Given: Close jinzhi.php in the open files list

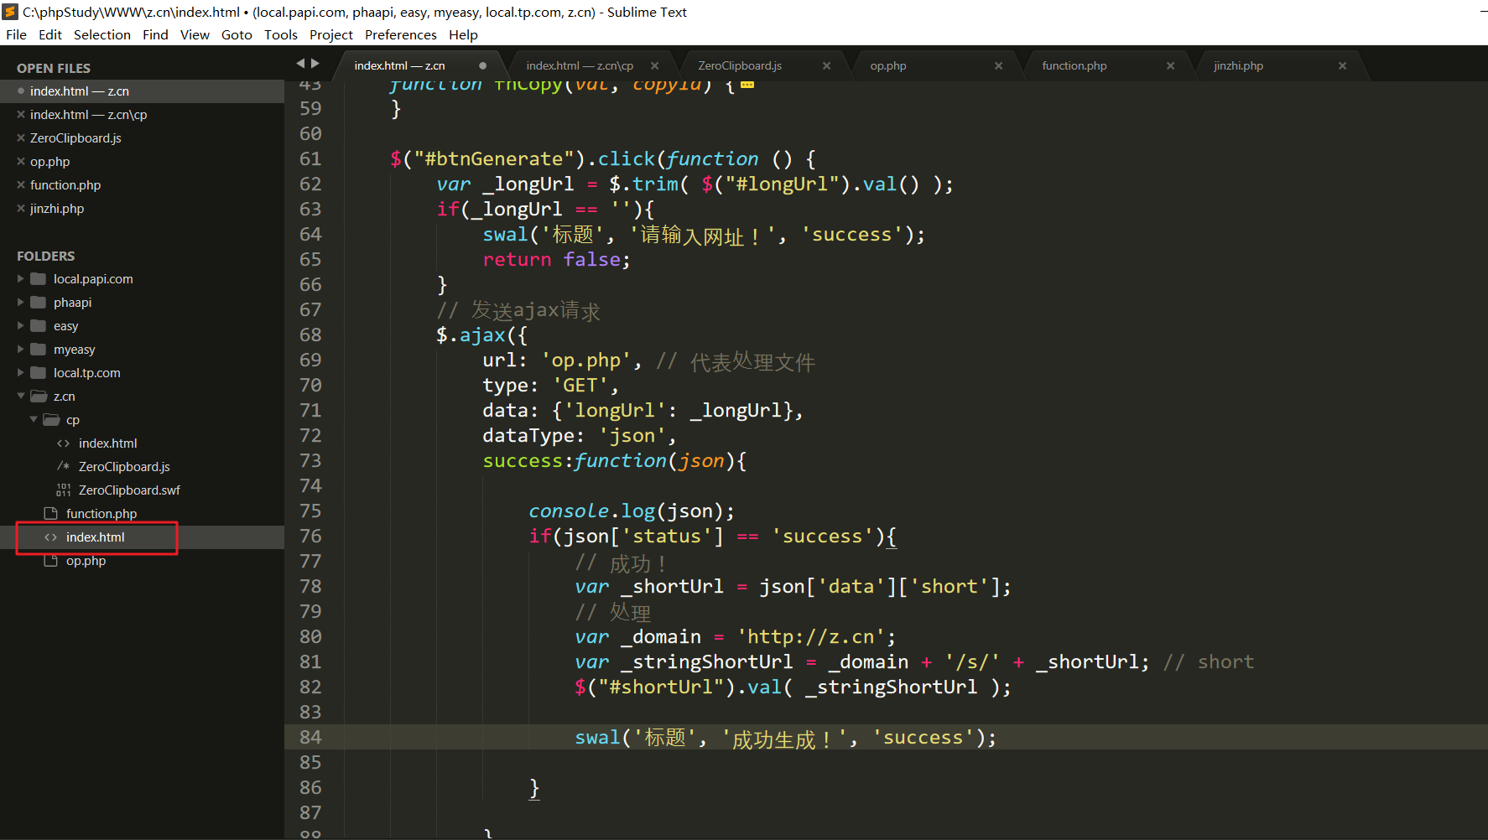Looking at the screenshot, I should 21,209.
